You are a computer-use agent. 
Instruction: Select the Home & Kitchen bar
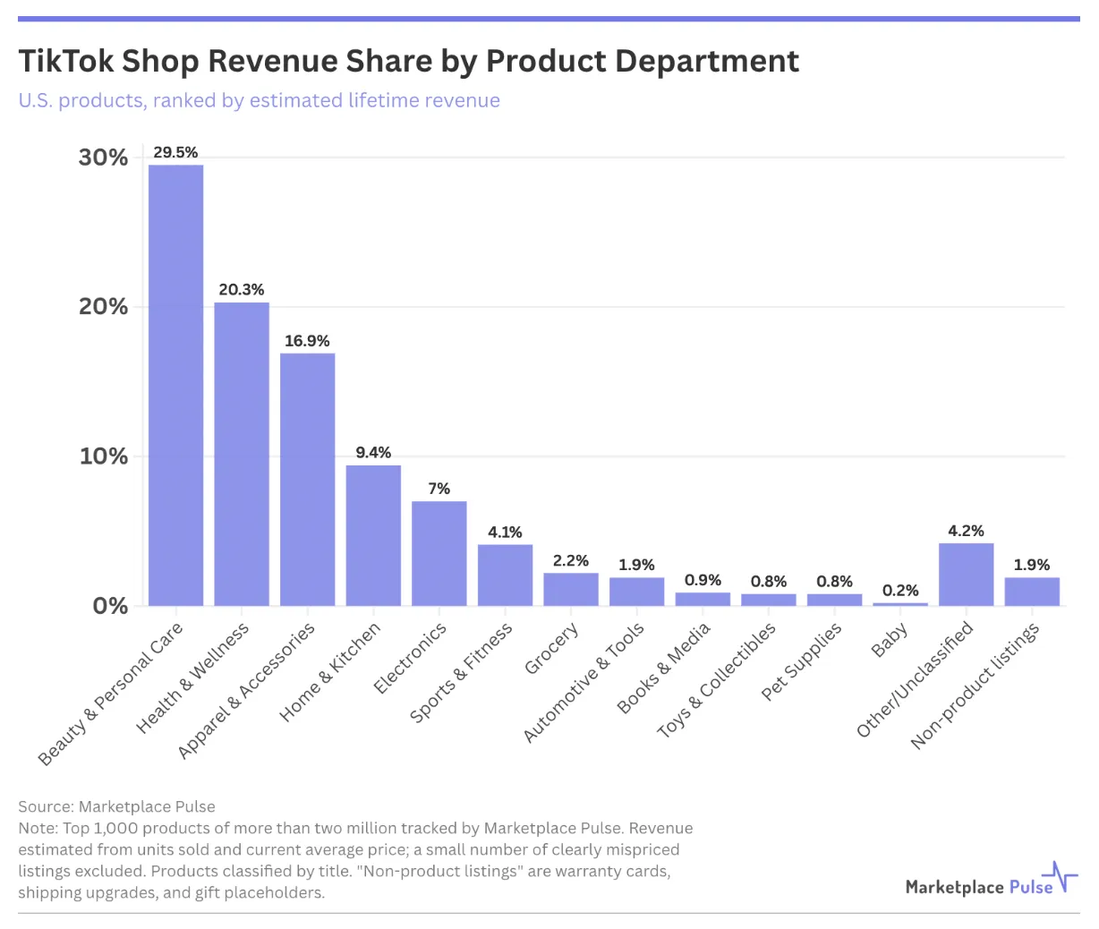point(373,535)
